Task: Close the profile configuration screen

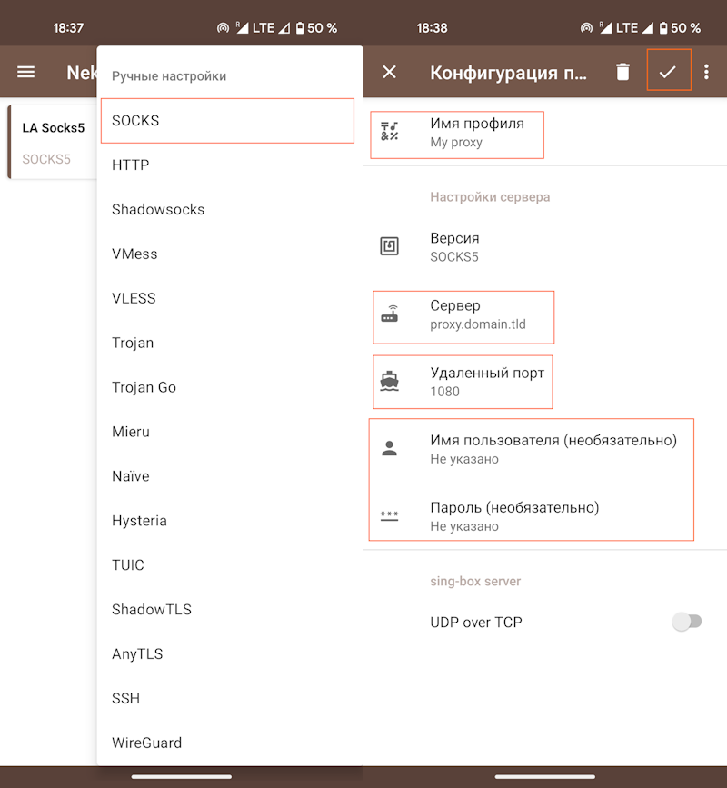Action: click(390, 73)
